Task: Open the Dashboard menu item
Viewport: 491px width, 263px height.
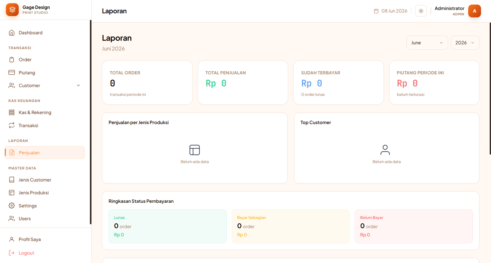Action: click(45, 33)
